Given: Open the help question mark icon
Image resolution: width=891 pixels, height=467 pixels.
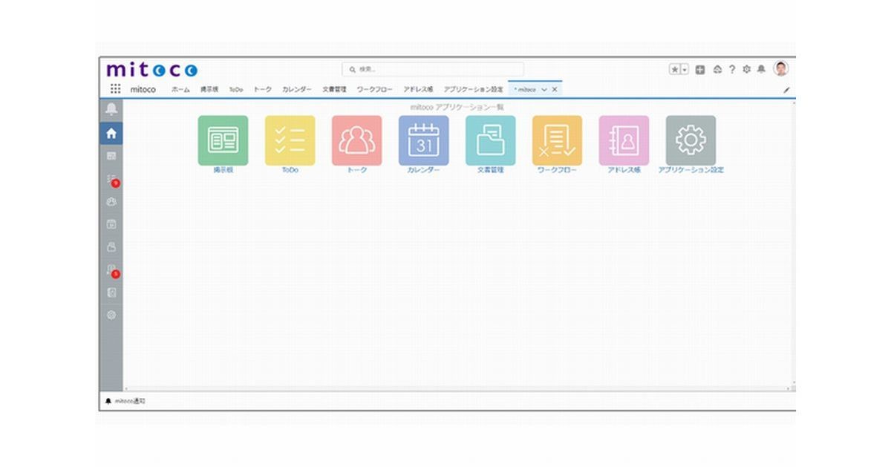Looking at the screenshot, I should point(732,69).
